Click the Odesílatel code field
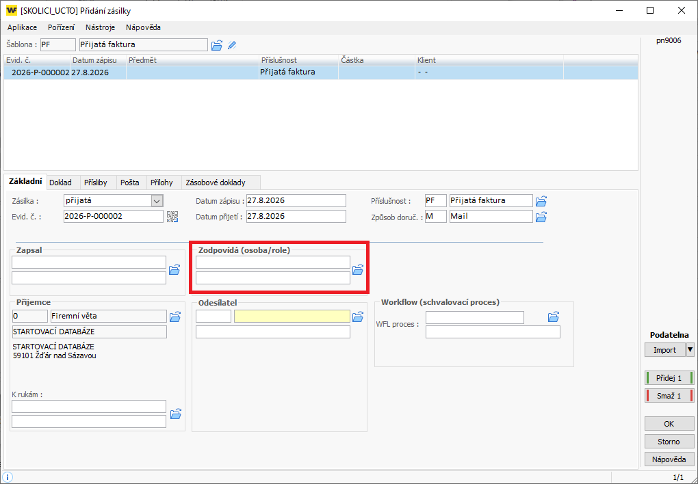Image resolution: width=698 pixels, height=484 pixels. (x=214, y=317)
